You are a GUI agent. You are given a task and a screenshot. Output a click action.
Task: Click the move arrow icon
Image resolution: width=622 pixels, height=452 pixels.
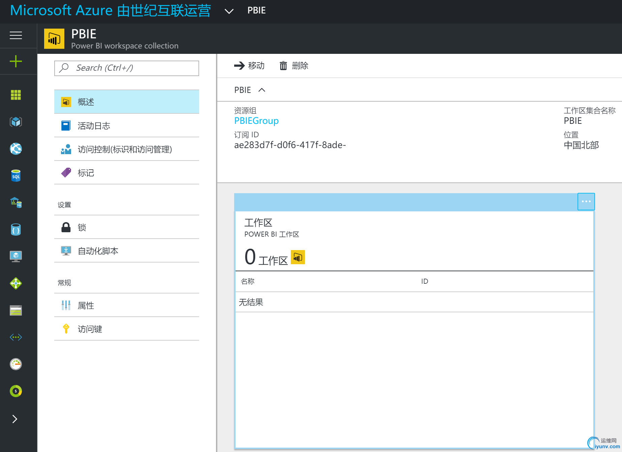tap(240, 66)
